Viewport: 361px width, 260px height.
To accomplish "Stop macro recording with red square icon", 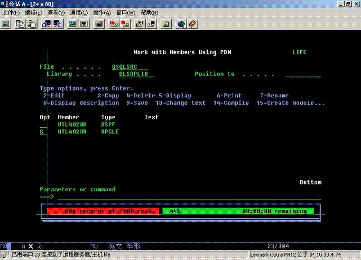I will point(125,24).
